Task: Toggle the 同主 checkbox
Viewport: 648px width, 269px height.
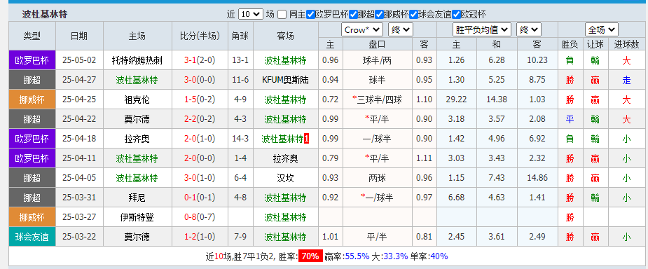Action: 282,15
